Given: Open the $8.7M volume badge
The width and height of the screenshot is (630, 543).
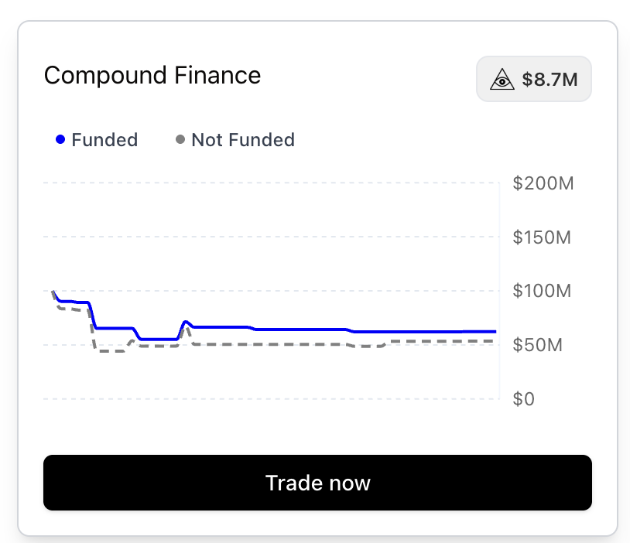Looking at the screenshot, I should tap(533, 79).
